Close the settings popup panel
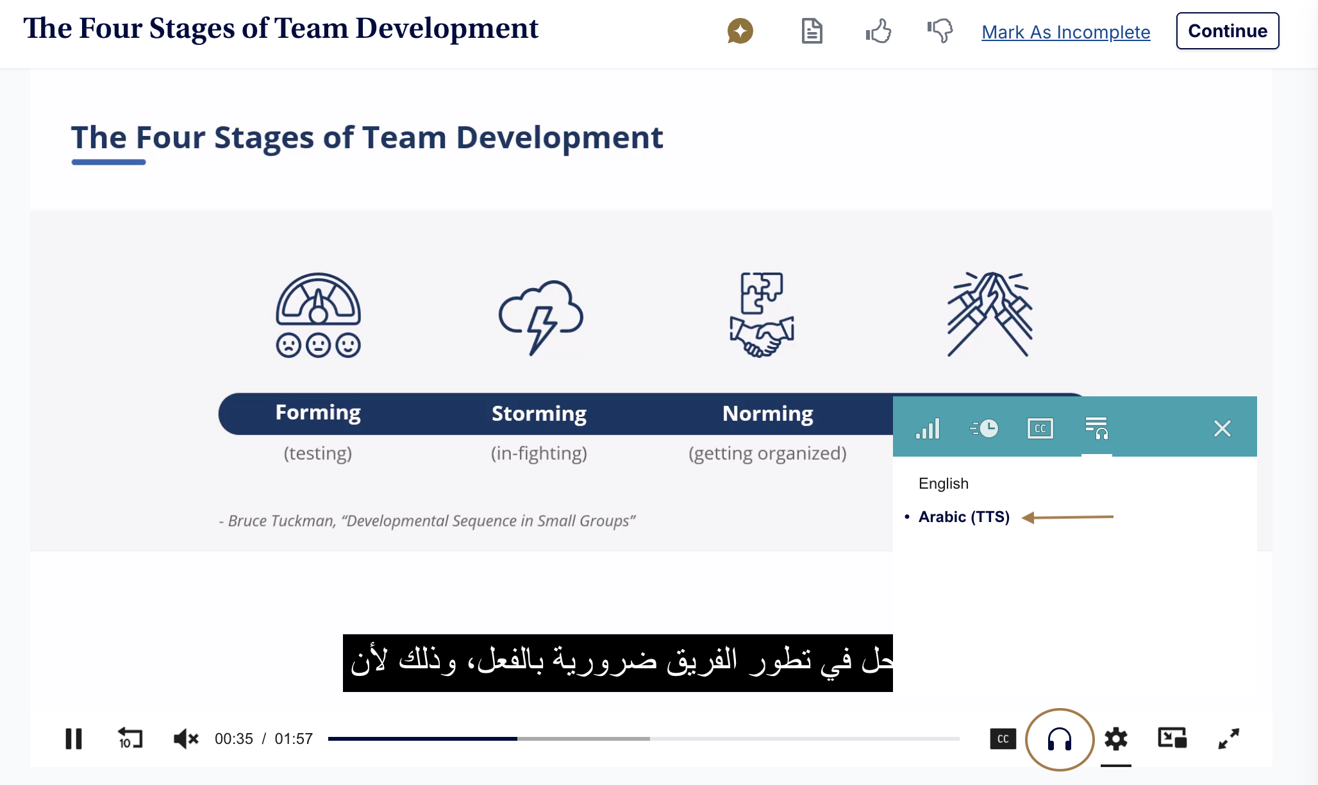The height and width of the screenshot is (785, 1318). (x=1222, y=428)
